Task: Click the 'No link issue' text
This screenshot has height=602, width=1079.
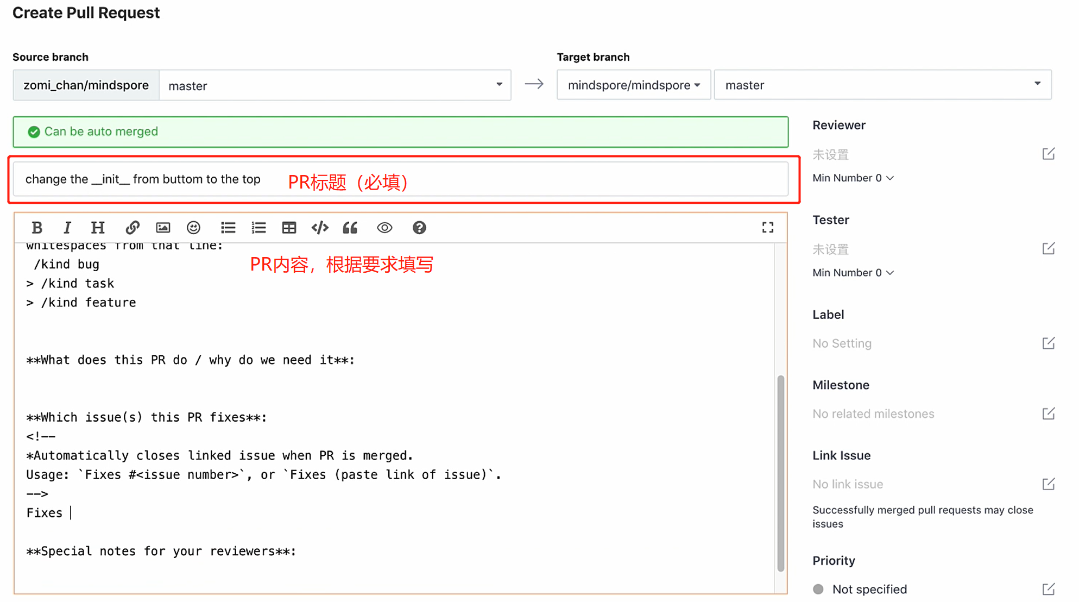Action: coord(848,484)
